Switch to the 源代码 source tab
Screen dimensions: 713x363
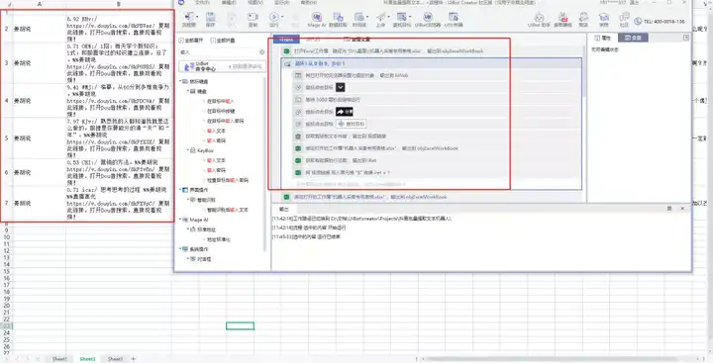(x=312, y=40)
